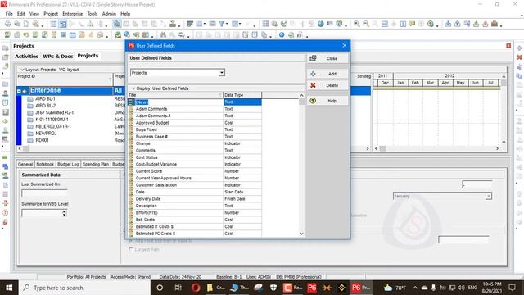Close the User Defined Fields dialog with X
Screen dimensions: 524x295
(x=345, y=46)
